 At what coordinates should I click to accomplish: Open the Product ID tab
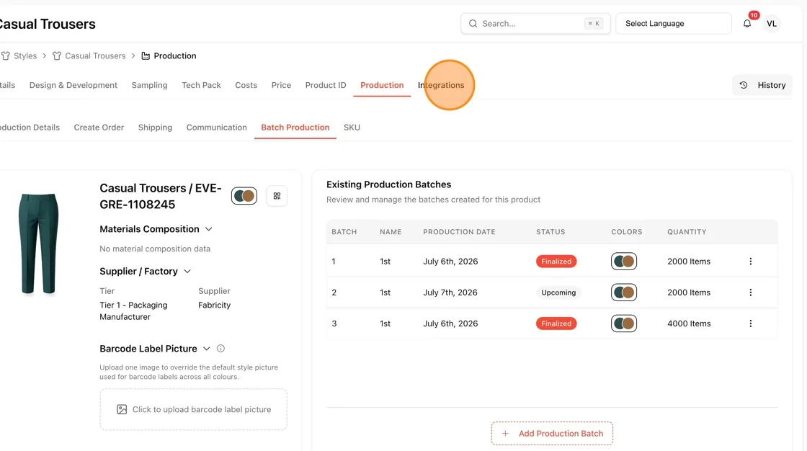coord(325,86)
